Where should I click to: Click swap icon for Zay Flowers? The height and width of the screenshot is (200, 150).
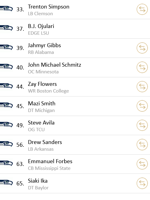142,87
